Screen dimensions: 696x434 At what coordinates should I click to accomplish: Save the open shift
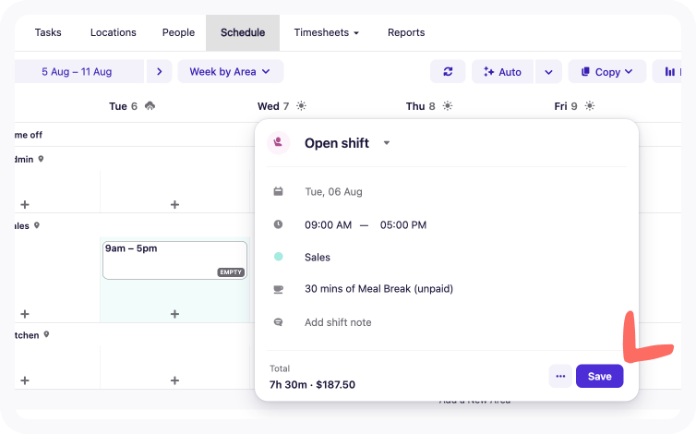[599, 377]
